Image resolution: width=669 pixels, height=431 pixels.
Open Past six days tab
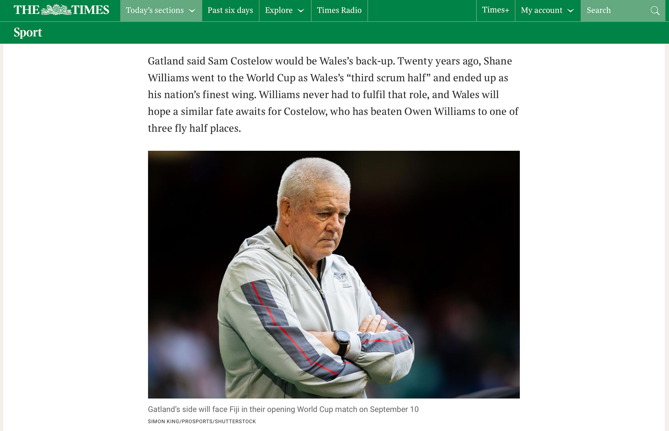(230, 10)
